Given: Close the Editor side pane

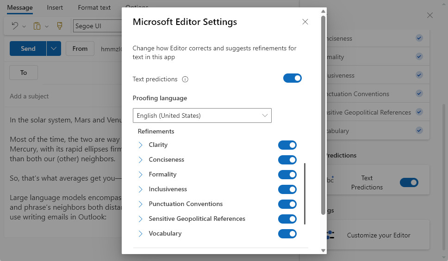Looking at the screenshot, I should 429,15.
